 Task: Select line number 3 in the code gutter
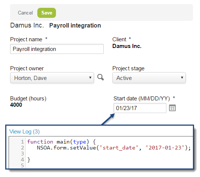click(x=22, y=154)
